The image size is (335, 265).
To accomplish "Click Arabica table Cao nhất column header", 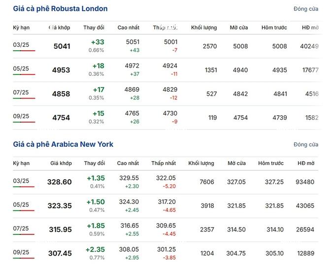I will (x=128, y=163).
